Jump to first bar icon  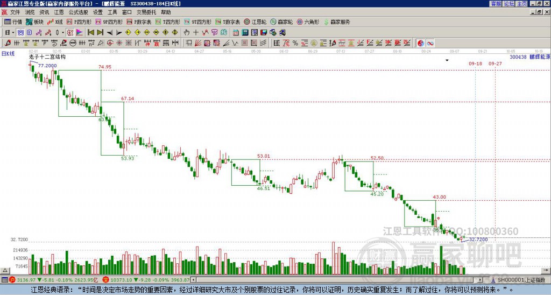coord(90,32)
